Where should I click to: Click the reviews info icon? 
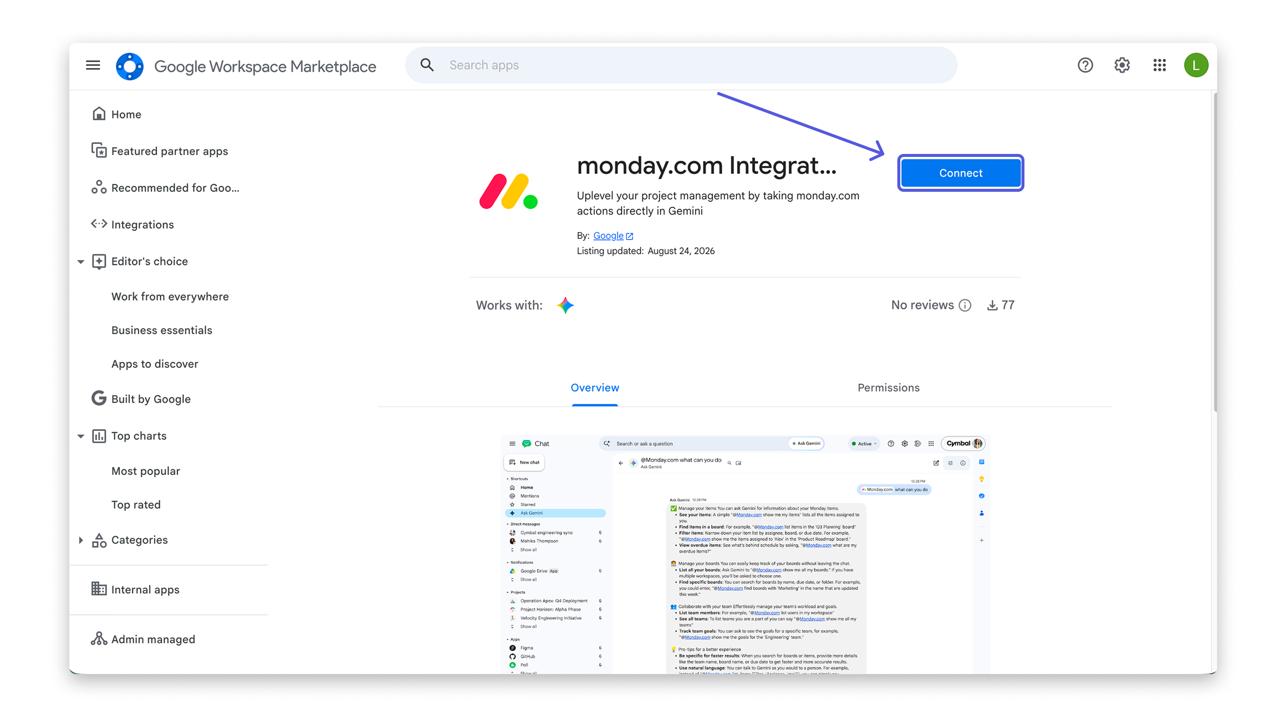pos(965,305)
